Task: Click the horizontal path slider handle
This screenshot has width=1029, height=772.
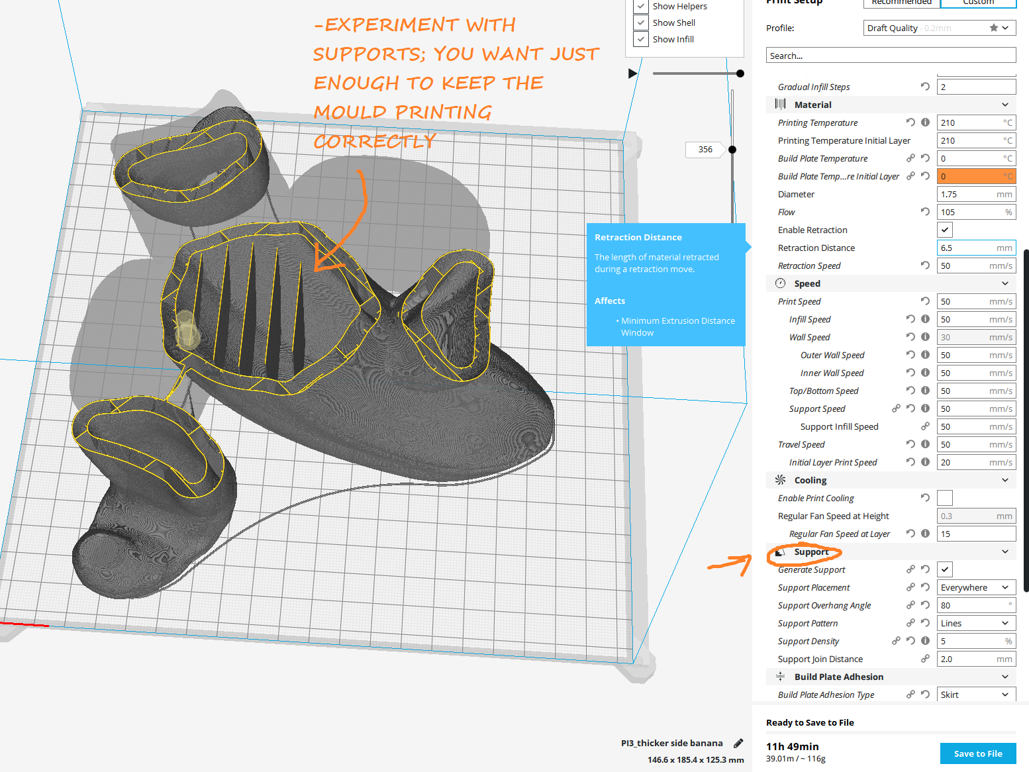Action: pos(740,73)
